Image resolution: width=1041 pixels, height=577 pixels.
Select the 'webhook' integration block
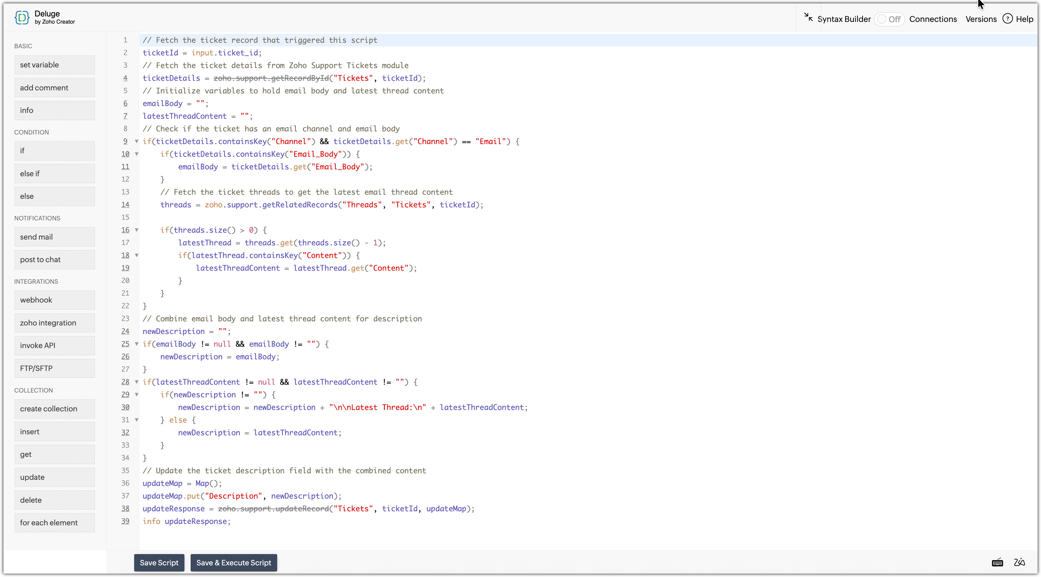click(x=54, y=300)
